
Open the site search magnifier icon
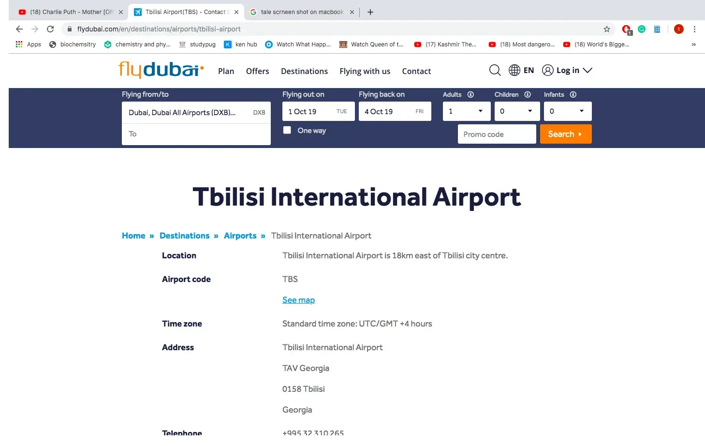pyautogui.click(x=495, y=71)
